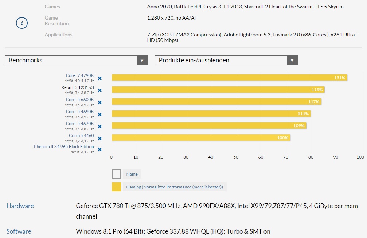Click the 131% bar for Core i7 4790K
The image size is (367, 238).
[230, 78]
